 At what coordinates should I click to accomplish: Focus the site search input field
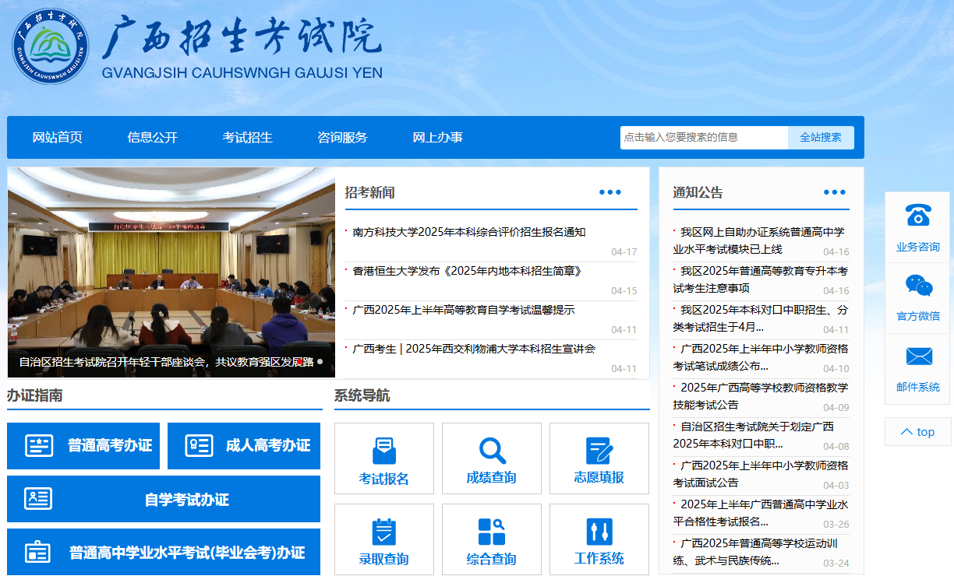(x=704, y=138)
